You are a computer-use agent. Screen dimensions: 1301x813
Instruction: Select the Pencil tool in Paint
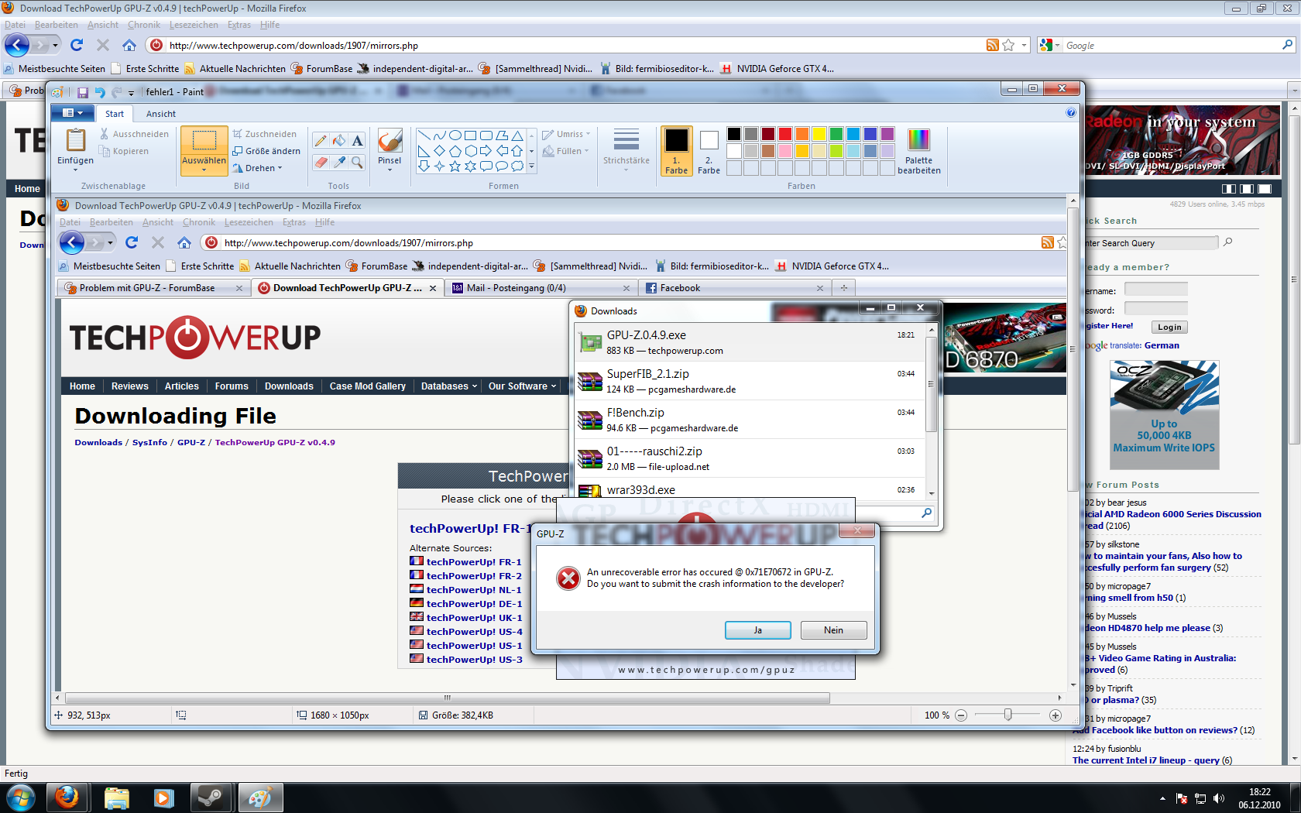pos(321,141)
